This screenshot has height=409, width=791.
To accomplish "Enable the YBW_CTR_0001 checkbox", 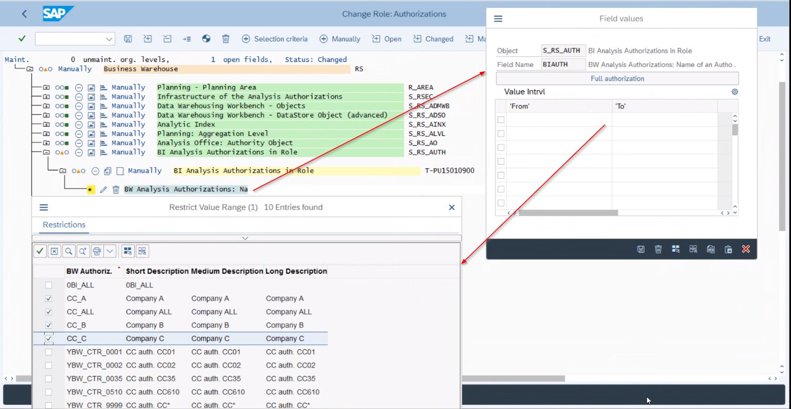I will tap(48, 352).
